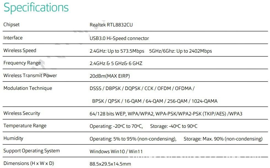Image resolution: width=270 pixels, height=168 pixels.
Task: Click Storage Max. 90% humidity text
Action: coord(223,139)
